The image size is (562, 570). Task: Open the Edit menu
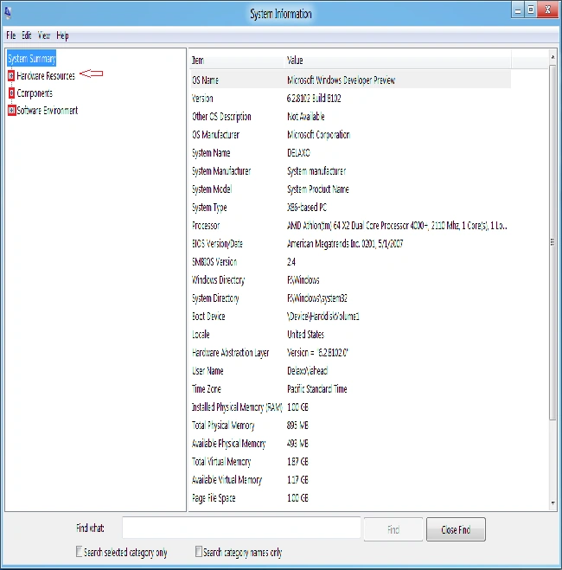[x=27, y=35]
